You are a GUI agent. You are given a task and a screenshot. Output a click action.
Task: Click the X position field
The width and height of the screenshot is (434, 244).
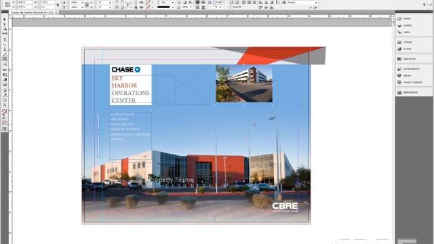[25, 2]
